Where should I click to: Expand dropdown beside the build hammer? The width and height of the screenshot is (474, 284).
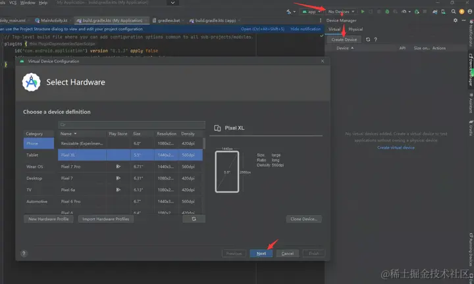point(294,12)
